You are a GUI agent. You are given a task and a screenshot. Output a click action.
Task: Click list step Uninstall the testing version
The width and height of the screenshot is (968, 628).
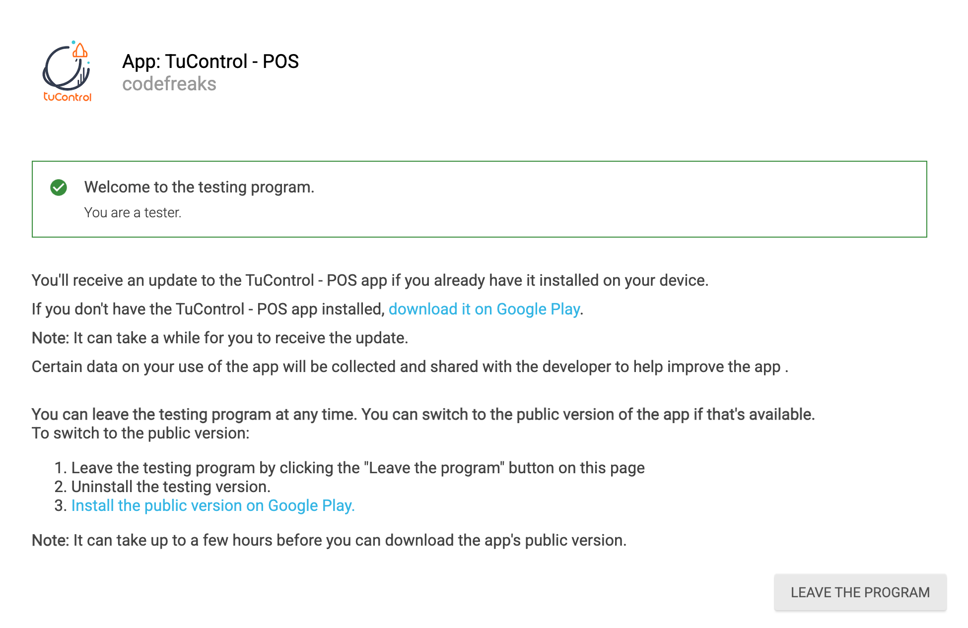pyautogui.click(x=162, y=487)
